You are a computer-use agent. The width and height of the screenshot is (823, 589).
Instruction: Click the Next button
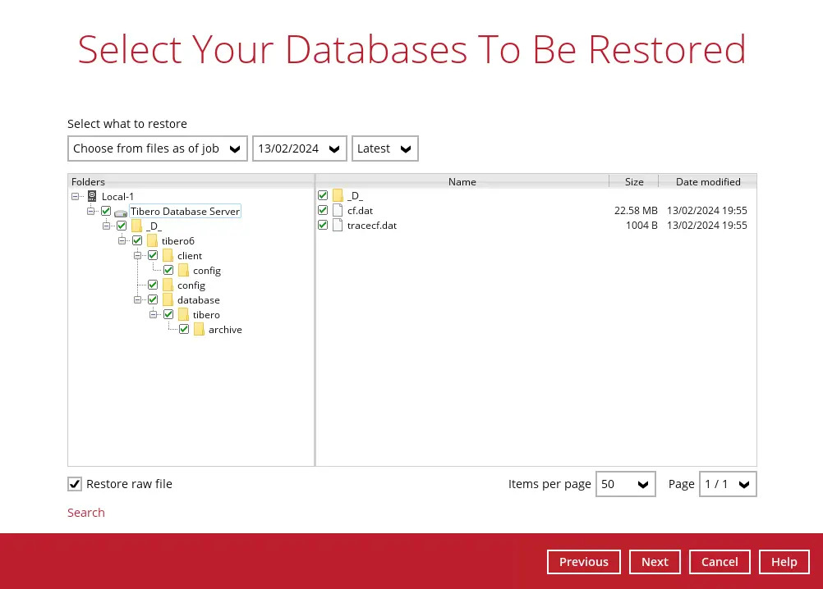click(655, 562)
